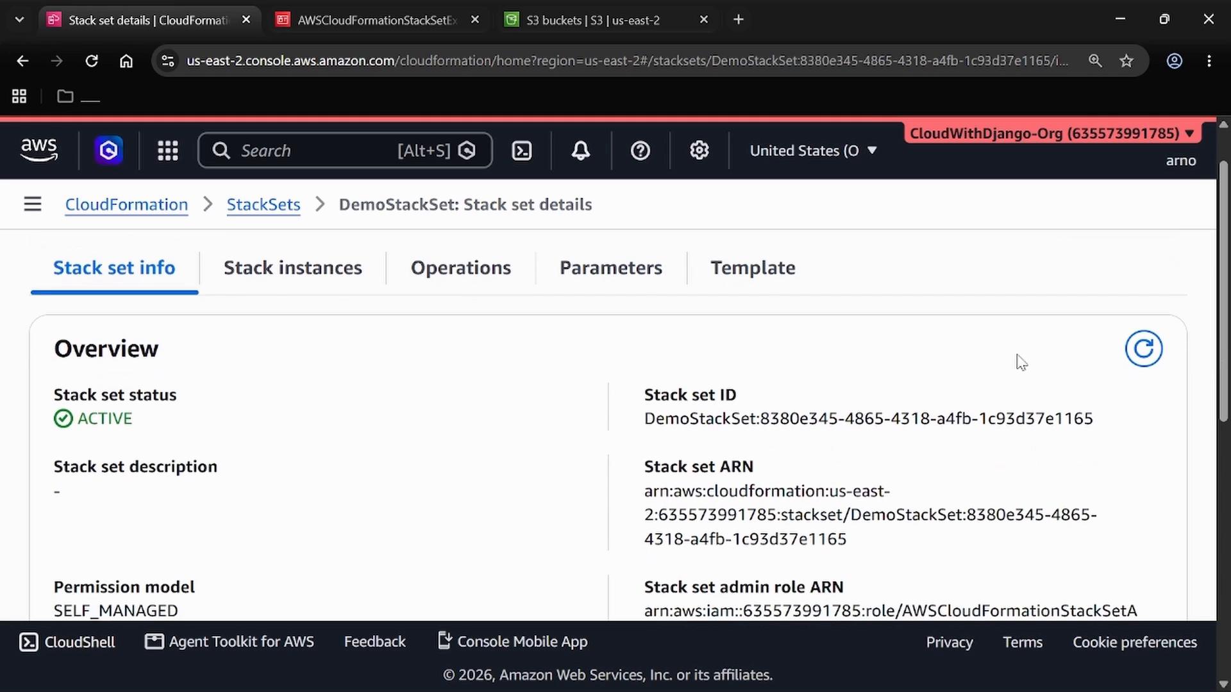This screenshot has height=692, width=1231.
Task: Open the Feedback link in the footer
Action: tap(375, 642)
